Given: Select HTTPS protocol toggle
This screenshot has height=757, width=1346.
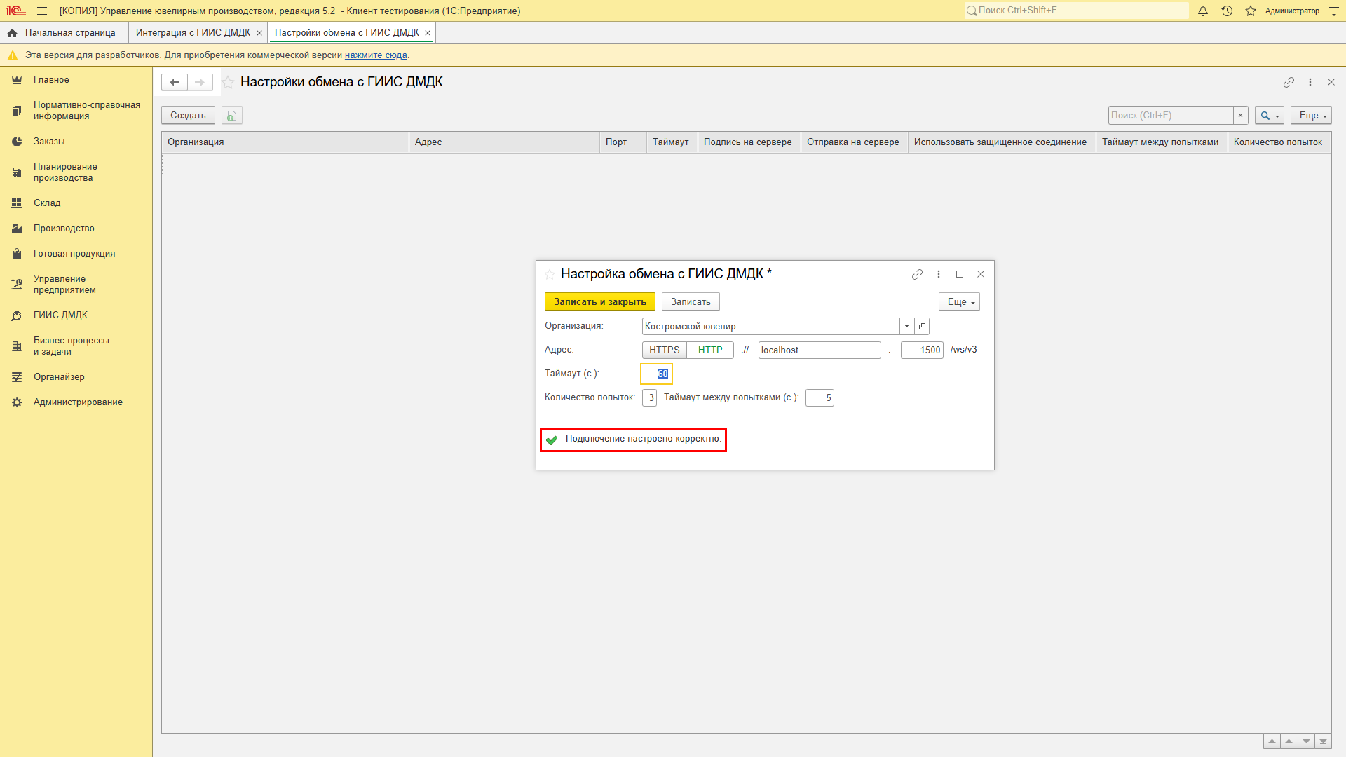Looking at the screenshot, I should tap(665, 350).
